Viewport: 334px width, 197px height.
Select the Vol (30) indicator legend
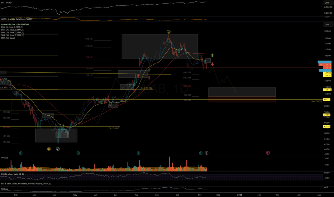click(x=5, y=157)
